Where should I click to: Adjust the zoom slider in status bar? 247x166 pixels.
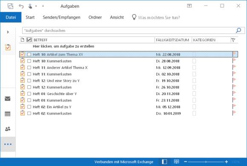(x=206, y=162)
